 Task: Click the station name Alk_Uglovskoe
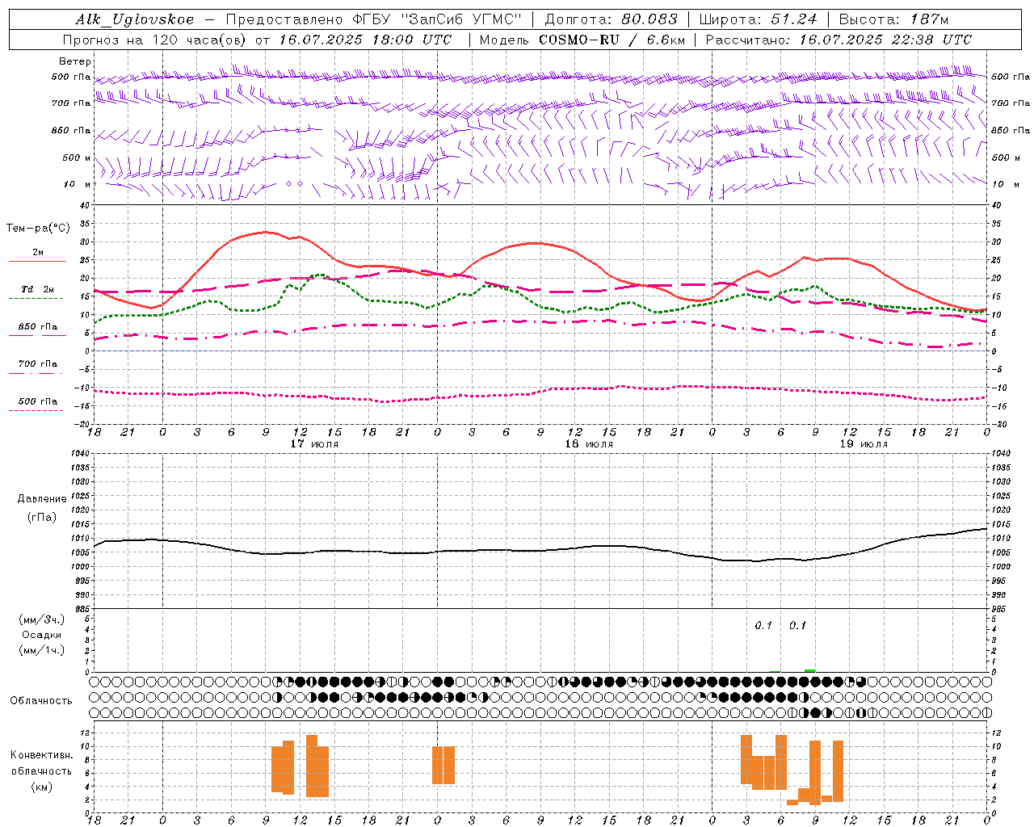click(x=135, y=19)
